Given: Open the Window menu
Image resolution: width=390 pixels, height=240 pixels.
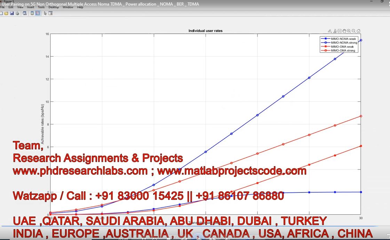Looking at the screenshot, I should click(68, 7).
